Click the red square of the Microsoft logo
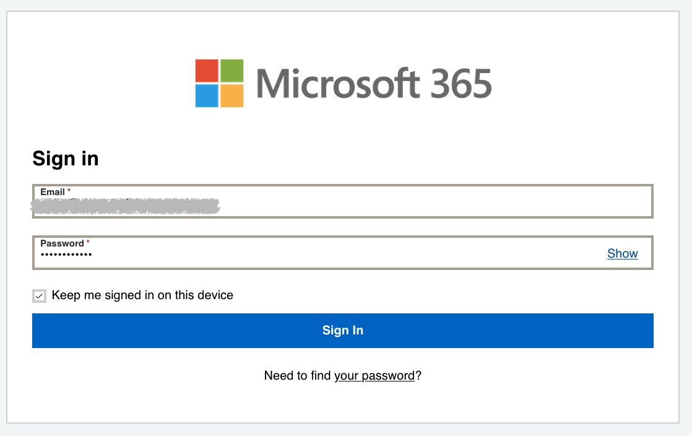Viewport: 692px width, 436px height. (207, 71)
